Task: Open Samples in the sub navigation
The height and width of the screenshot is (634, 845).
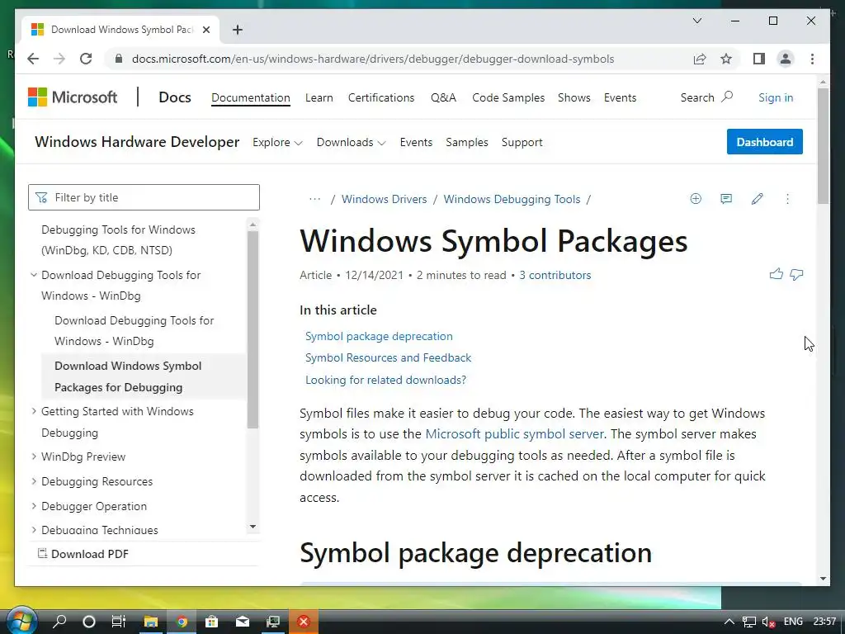Action: (x=467, y=142)
